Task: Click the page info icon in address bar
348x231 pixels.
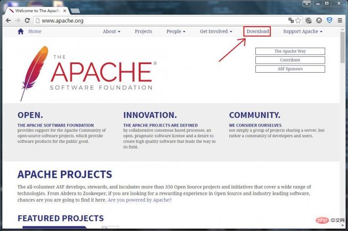Action: click(38, 20)
